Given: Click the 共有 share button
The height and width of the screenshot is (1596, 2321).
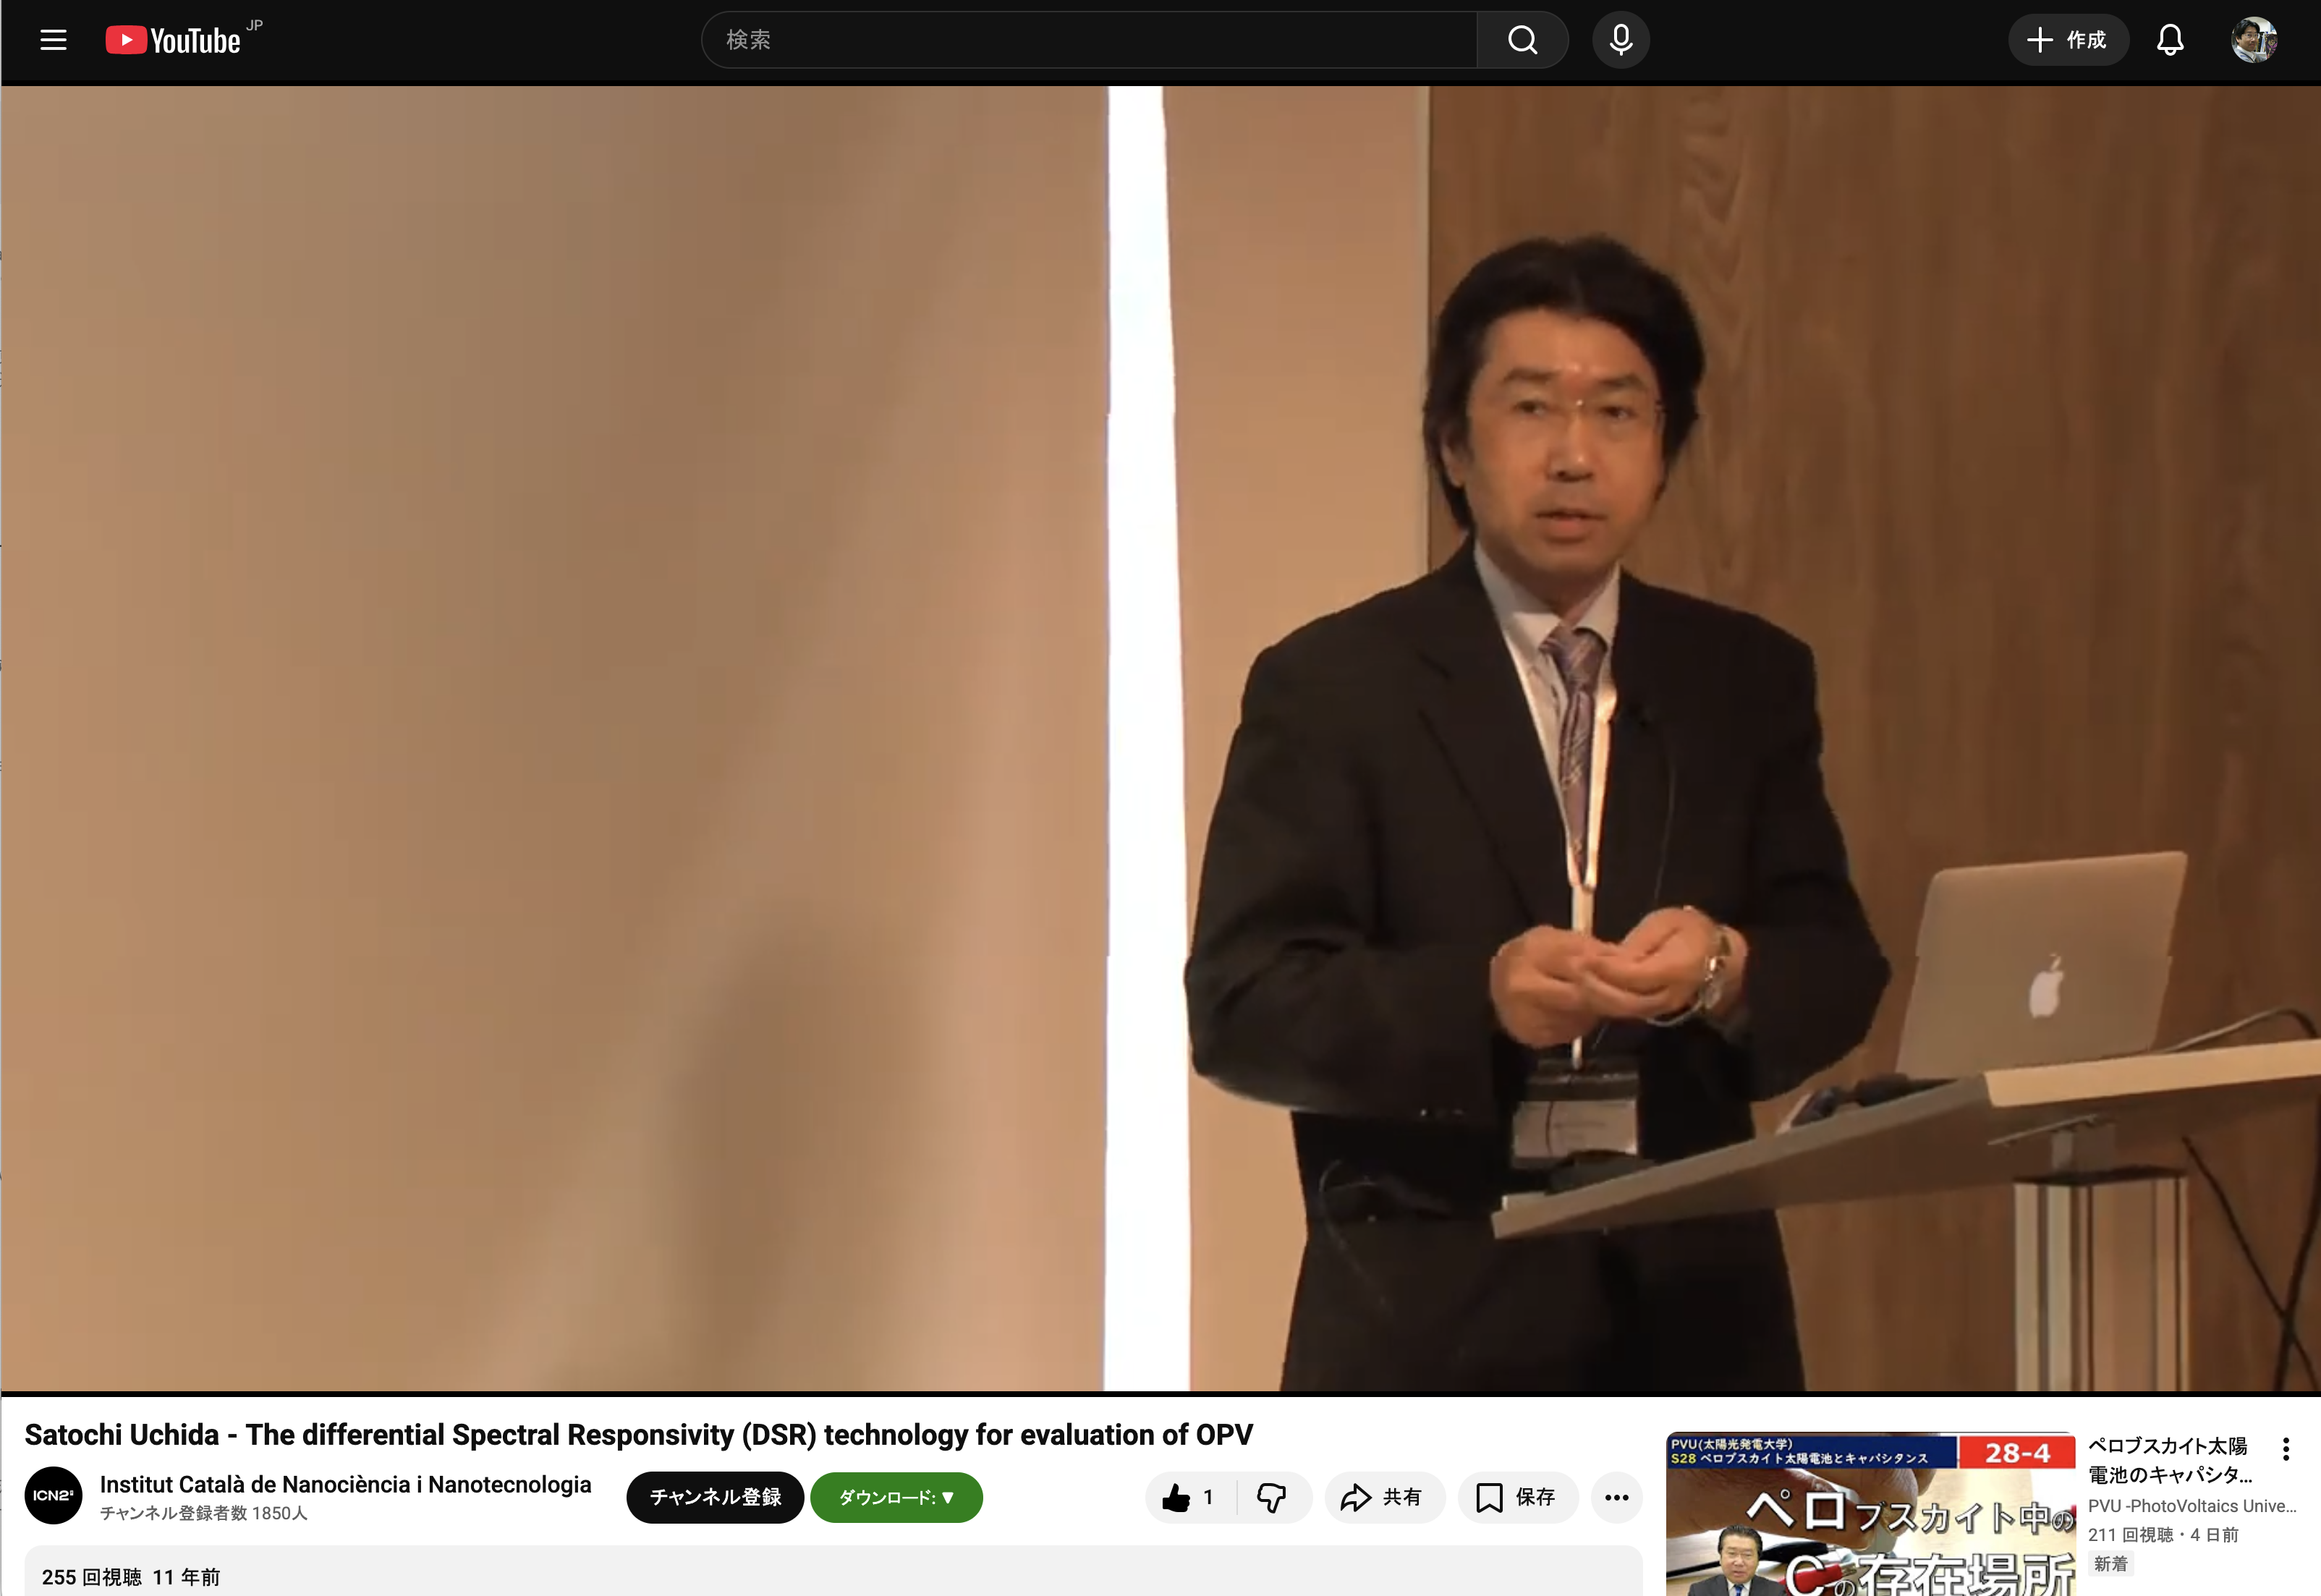Looking at the screenshot, I should pyautogui.click(x=1383, y=1497).
